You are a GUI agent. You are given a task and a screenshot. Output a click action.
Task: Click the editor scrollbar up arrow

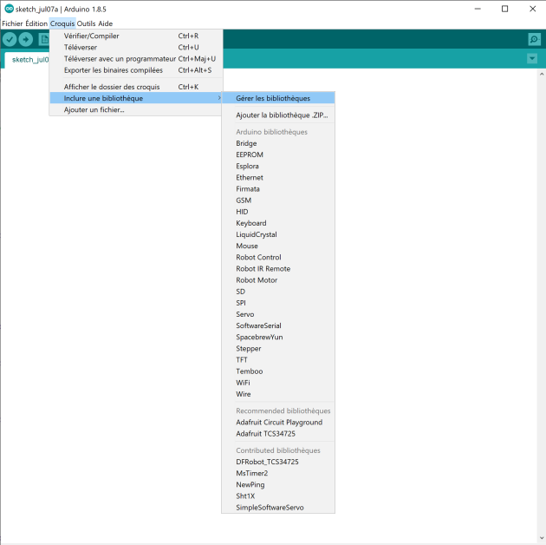point(542,74)
